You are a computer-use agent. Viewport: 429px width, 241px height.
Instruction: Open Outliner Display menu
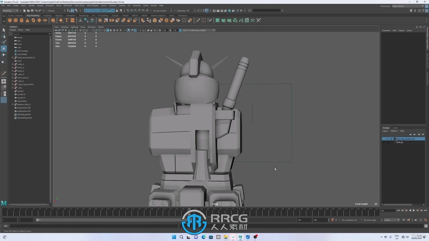click(12, 30)
